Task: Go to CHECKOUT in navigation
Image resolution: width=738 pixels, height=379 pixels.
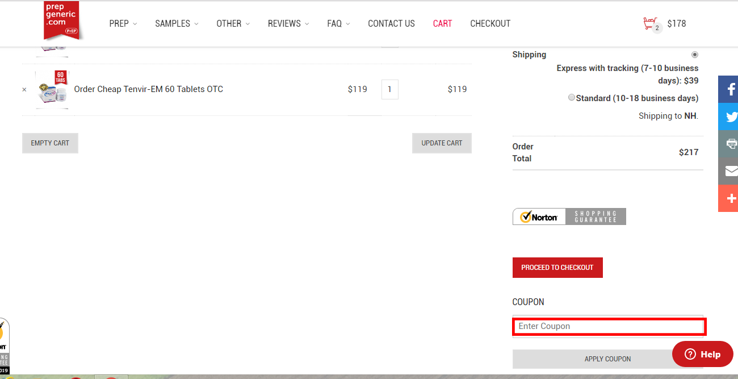Action: (x=490, y=24)
